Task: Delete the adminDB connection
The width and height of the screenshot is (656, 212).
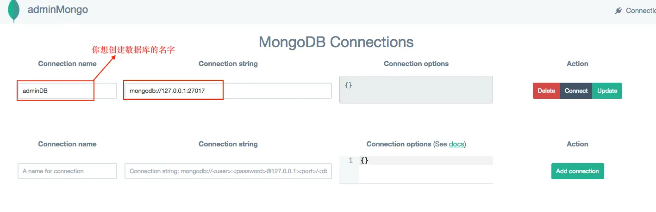Action: pyautogui.click(x=546, y=91)
